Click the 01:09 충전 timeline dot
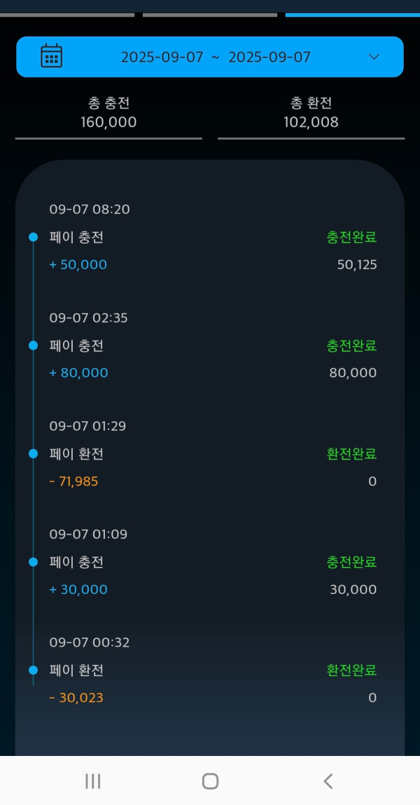The height and width of the screenshot is (805, 420). point(33,562)
